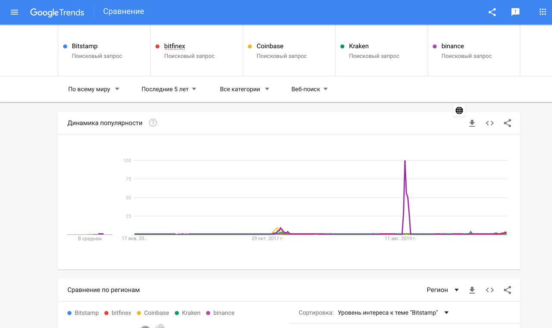The height and width of the screenshot is (328, 552).
Task: Edit the Coinbase search term
Action: coord(289,50)
